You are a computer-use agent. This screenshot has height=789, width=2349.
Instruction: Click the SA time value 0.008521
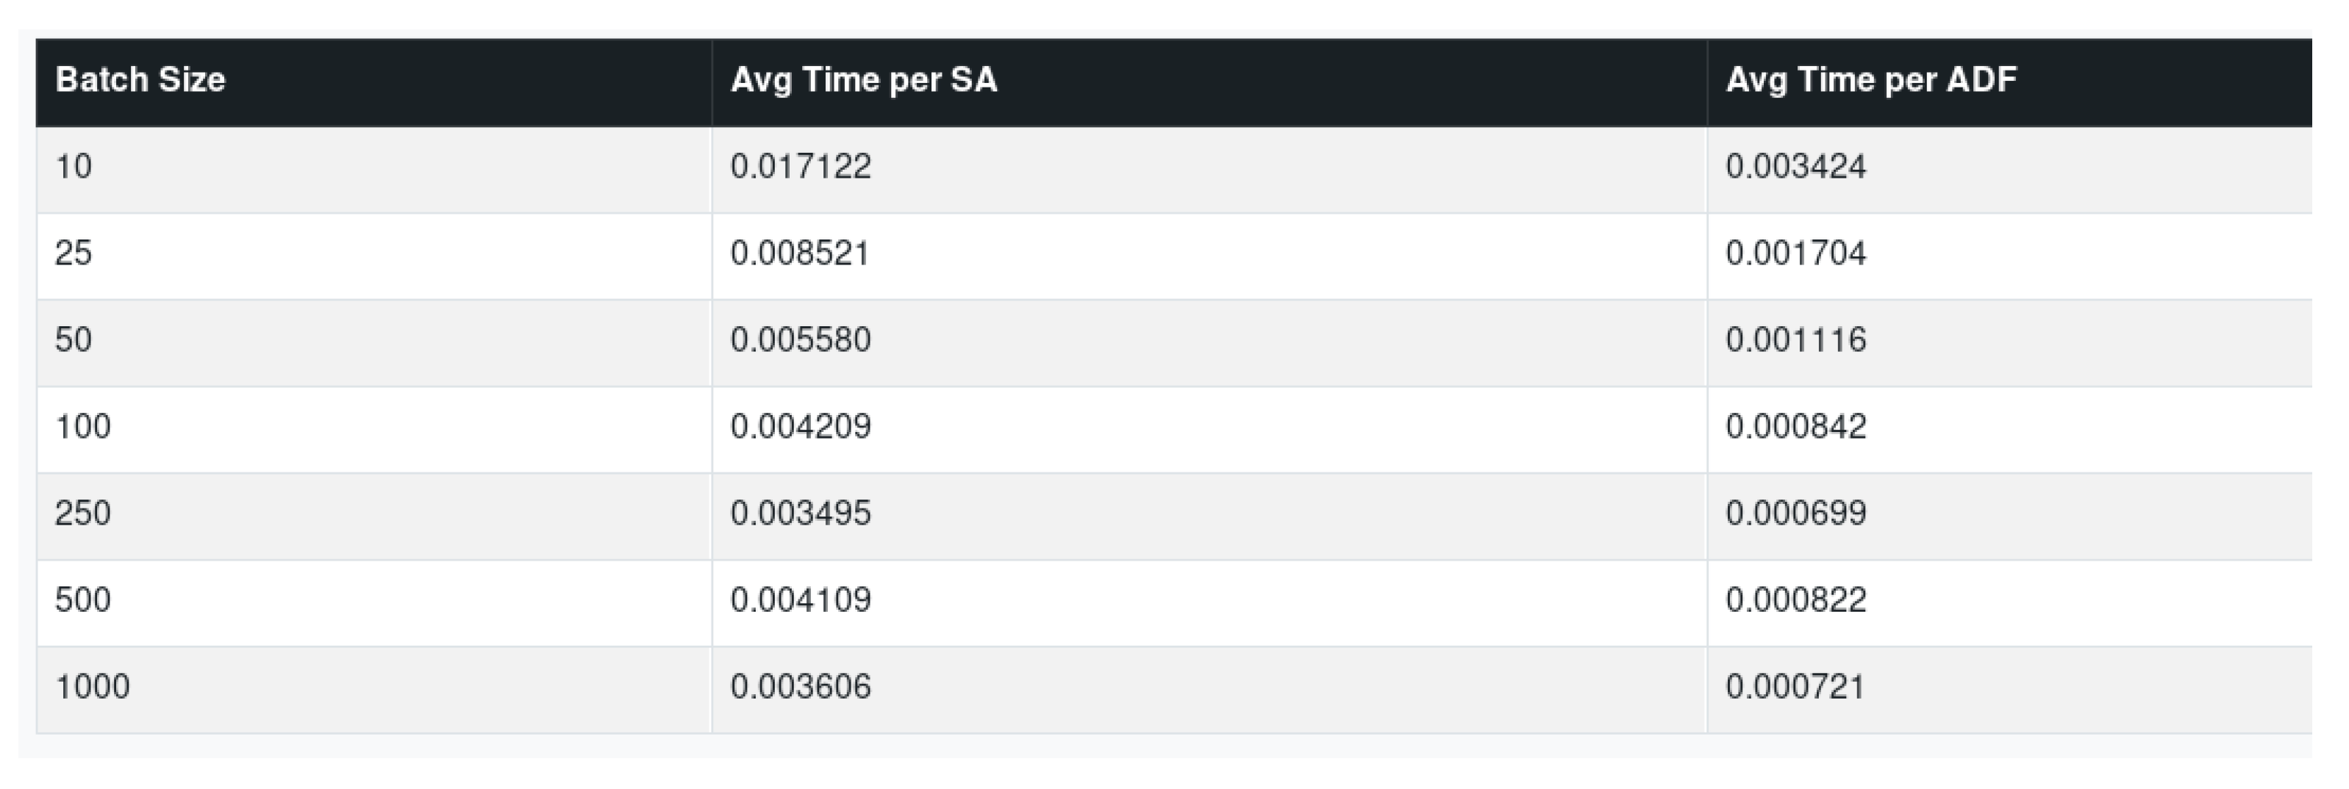point(801,253)
